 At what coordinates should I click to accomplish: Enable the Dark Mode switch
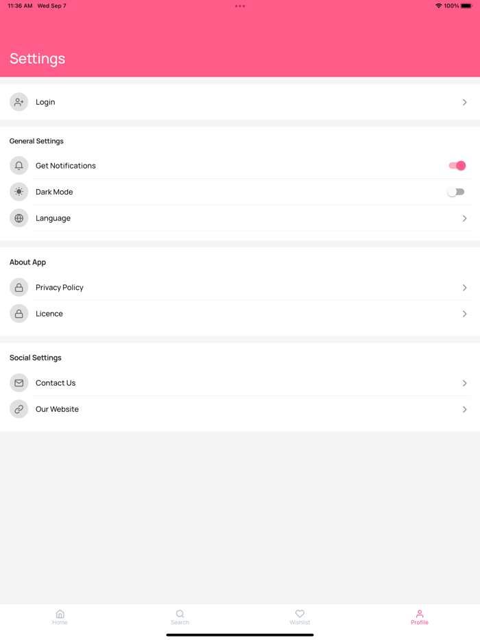456,192
